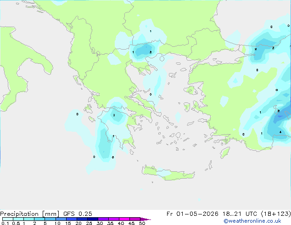Click the 25–30 mm dark navy legend swatch

tap(93, 219)
